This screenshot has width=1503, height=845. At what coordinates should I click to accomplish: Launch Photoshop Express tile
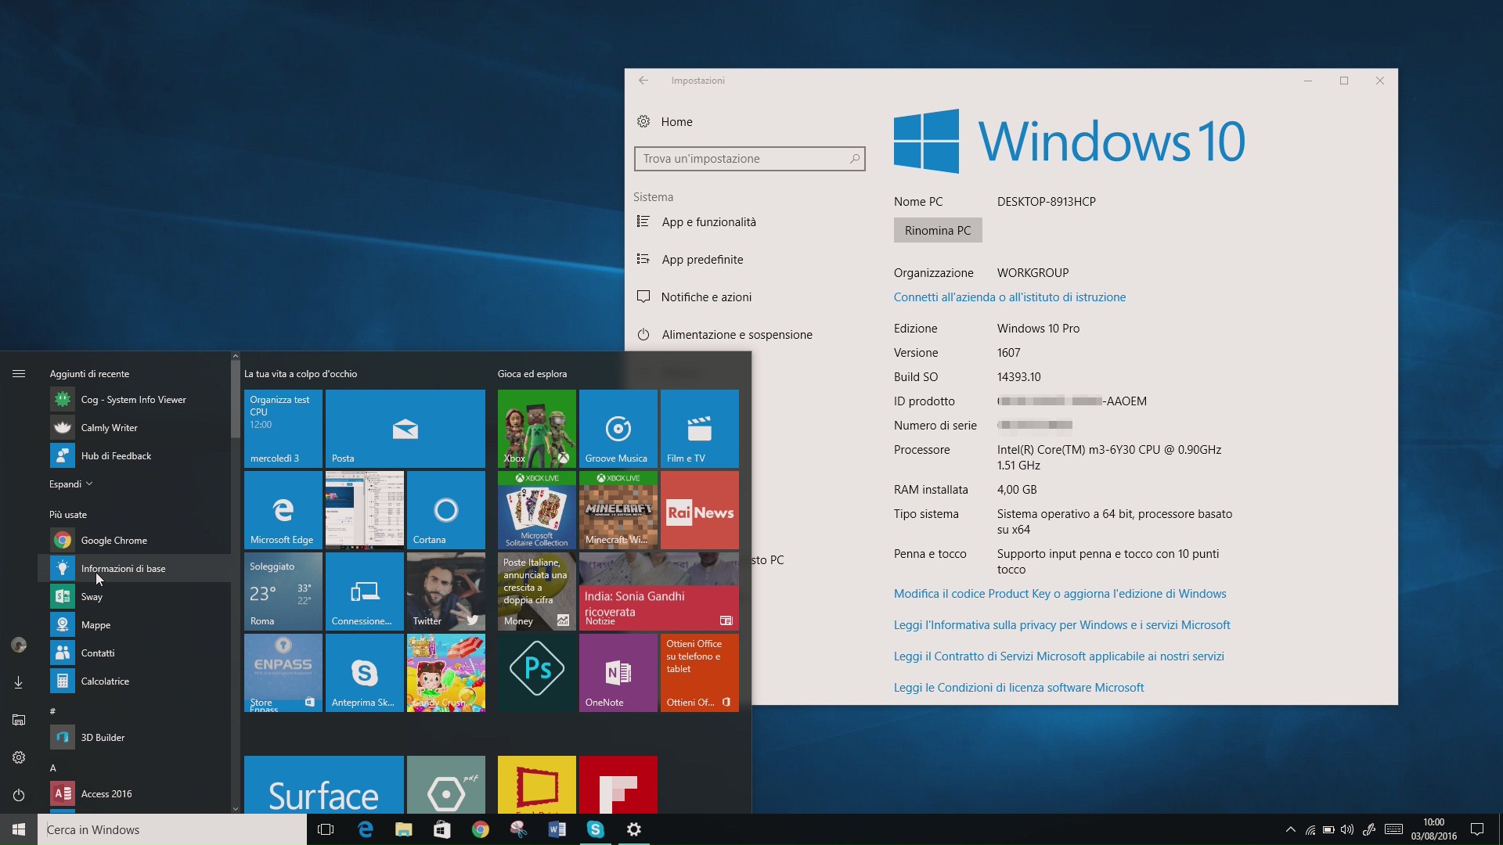(537, 673)
